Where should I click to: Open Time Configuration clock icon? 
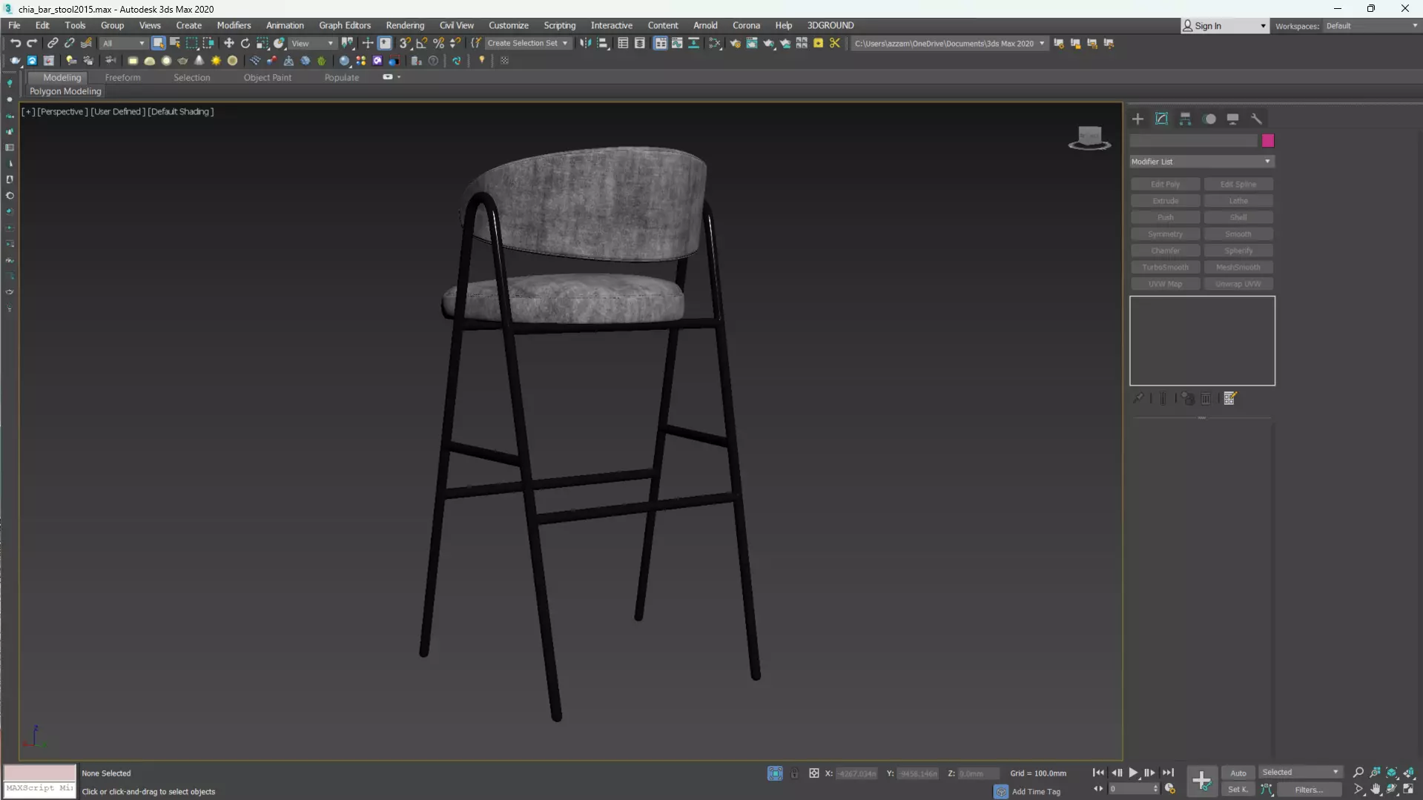(x=1170, y=789)
